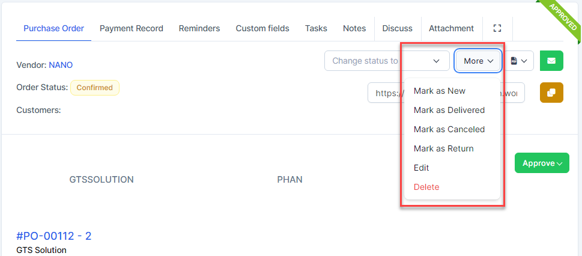Click the fullscreen expand icon tab
582x256 pixels.
pyautogui.click(x=497, y=28)
